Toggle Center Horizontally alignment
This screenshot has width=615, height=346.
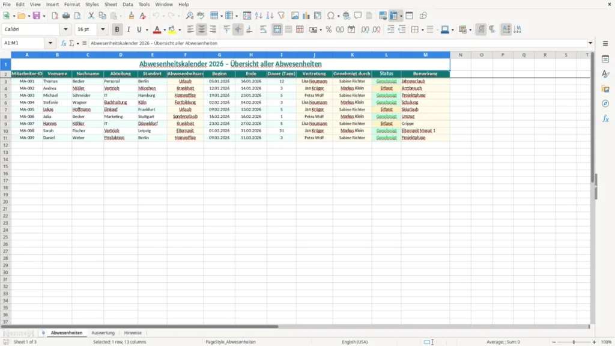pos(202,29)
